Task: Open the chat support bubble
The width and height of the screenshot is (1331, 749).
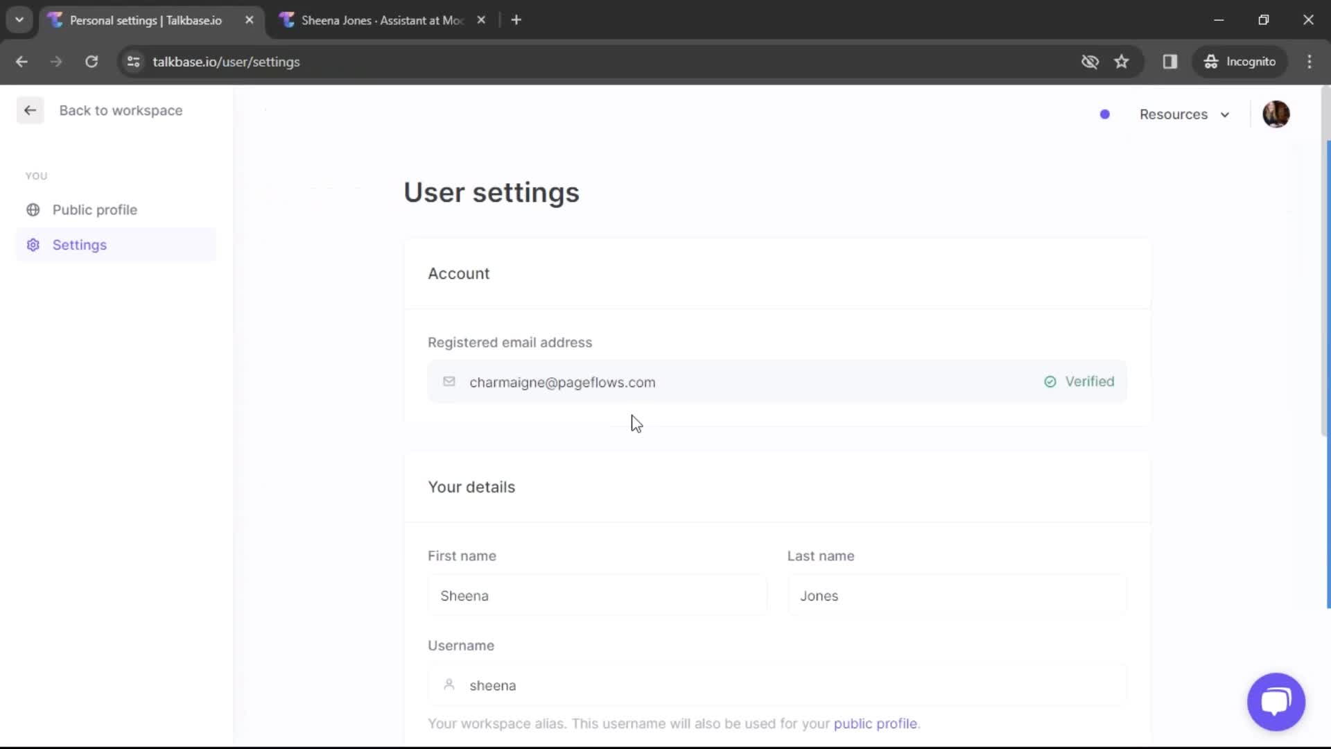Action: click(x=1276, y=702)
